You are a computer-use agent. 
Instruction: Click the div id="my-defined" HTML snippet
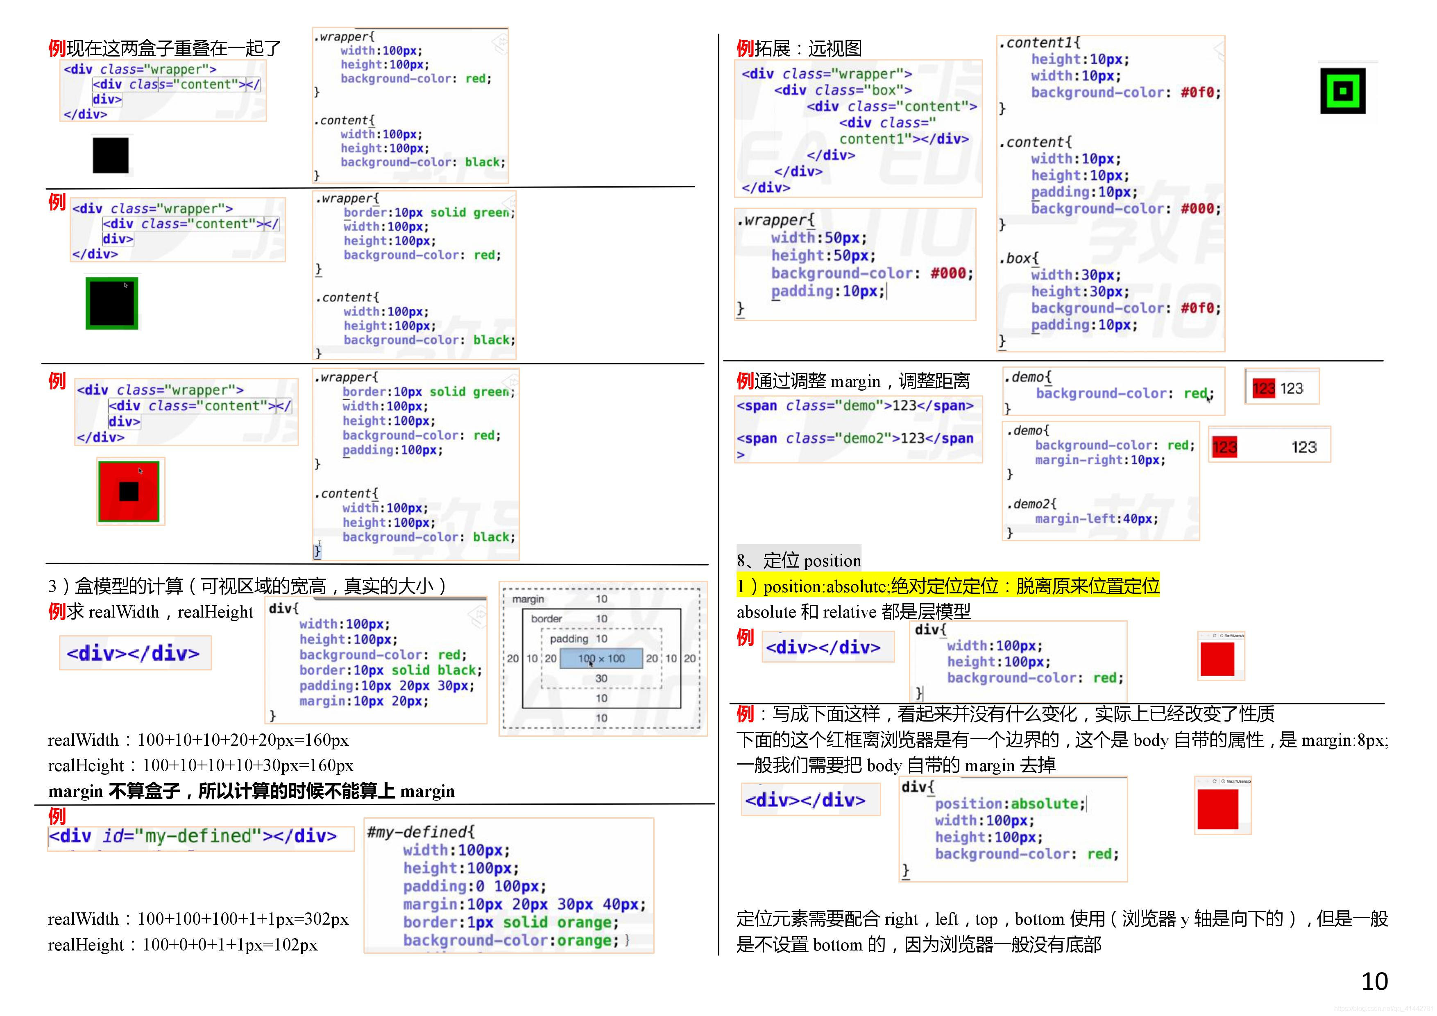coord(200,837)
